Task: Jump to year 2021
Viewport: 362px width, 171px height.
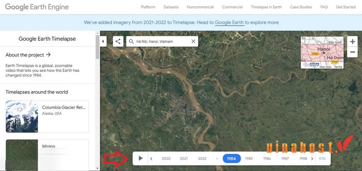Action: [x=184, y=158]
